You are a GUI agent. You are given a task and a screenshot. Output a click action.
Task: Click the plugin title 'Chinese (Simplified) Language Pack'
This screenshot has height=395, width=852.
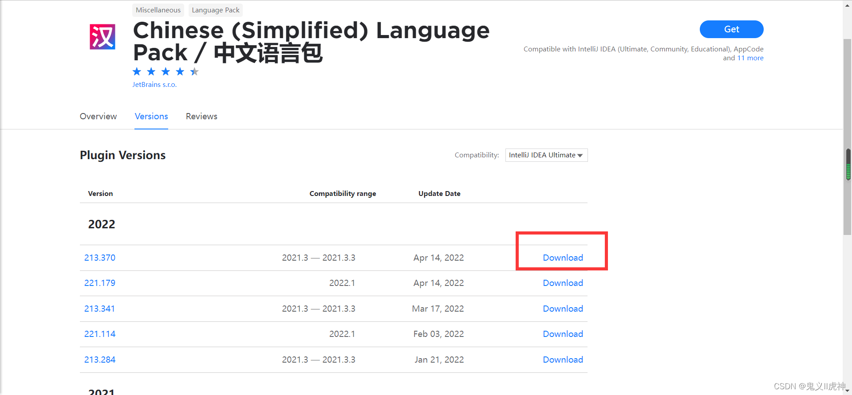point(311,42)
